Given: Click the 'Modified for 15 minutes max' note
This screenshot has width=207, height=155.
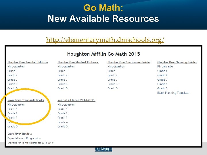Looking at the screenshot, I should 30,143.
